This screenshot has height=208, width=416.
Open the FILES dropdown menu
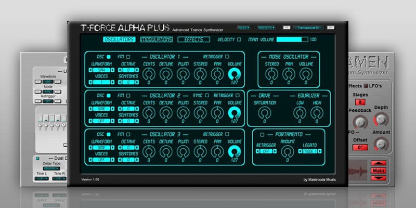pos(244,28)
